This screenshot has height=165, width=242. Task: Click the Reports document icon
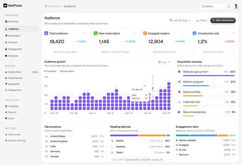tap(6, 112)
